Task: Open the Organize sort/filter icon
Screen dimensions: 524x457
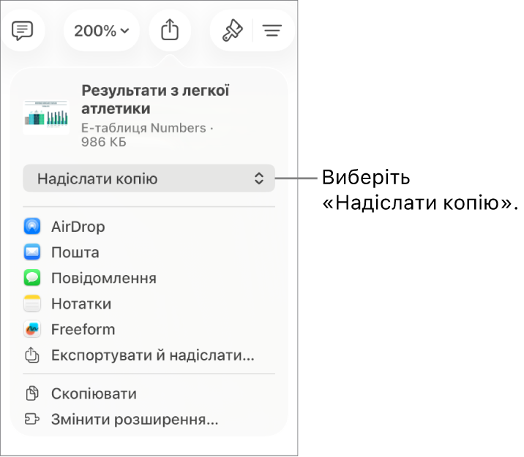Action: coord(272,31)
